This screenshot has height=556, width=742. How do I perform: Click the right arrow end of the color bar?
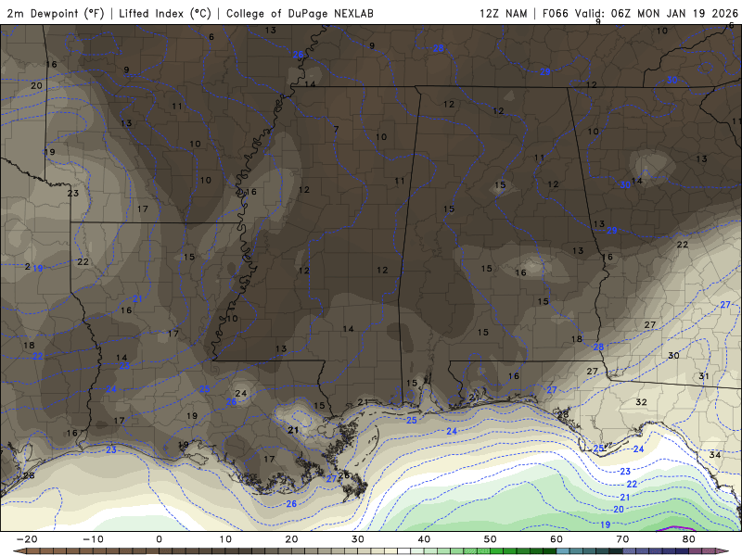[x=723, y=551]
